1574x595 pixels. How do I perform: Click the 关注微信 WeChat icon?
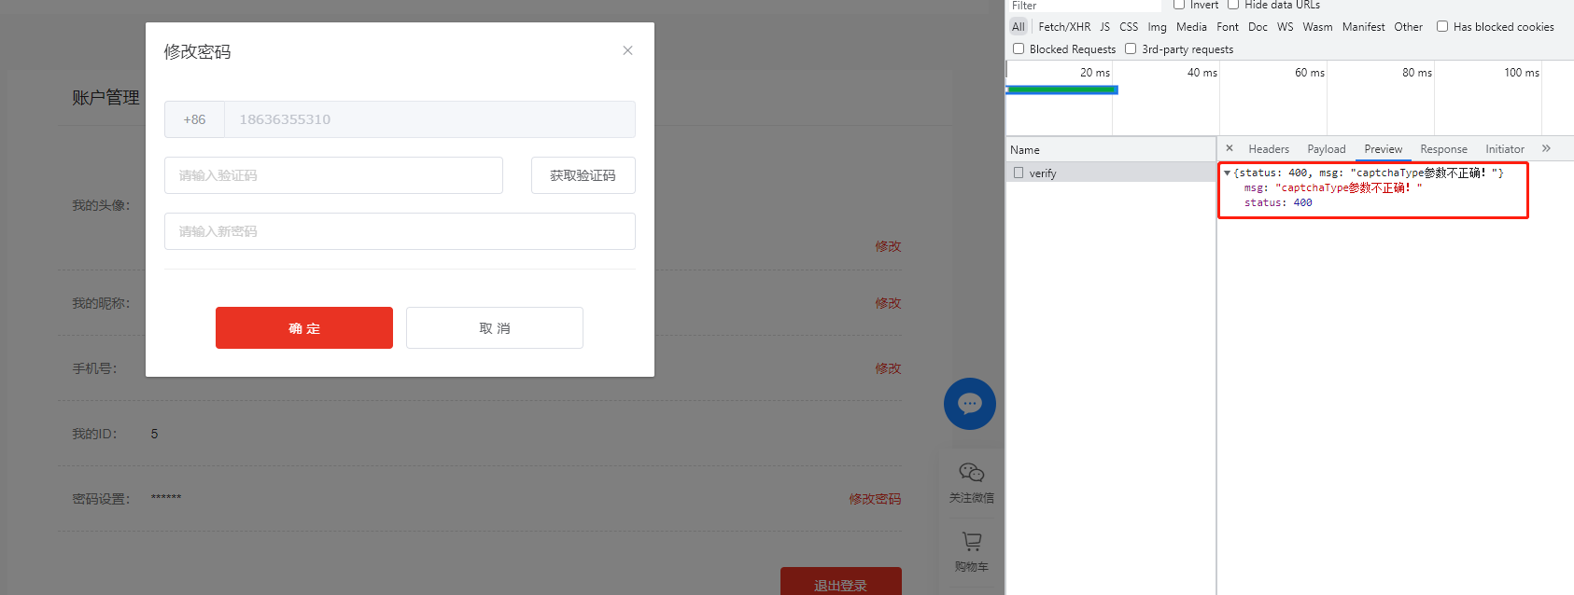972,473
